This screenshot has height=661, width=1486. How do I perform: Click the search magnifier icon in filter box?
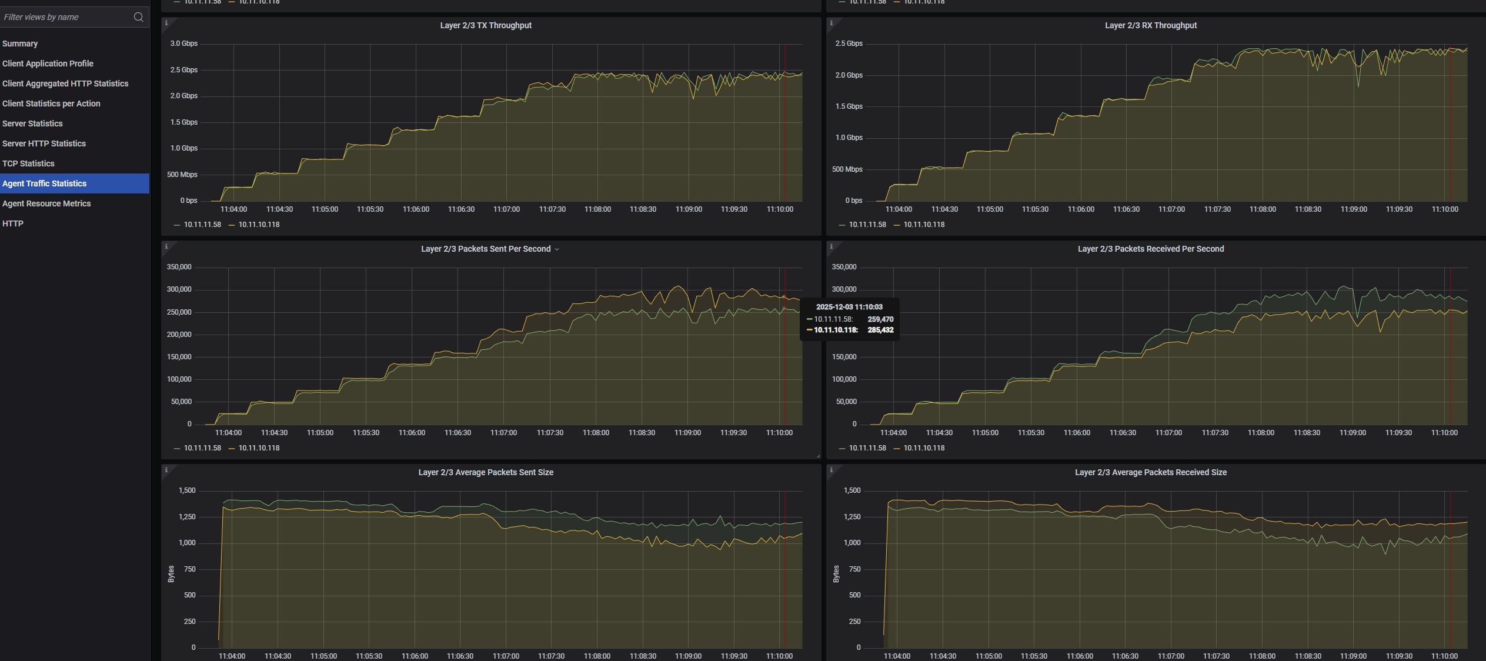tap(138, 17)
